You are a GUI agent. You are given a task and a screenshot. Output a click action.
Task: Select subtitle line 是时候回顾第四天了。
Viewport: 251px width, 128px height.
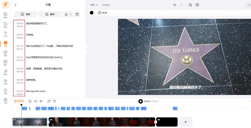pyautogui.click(x=37, y=23)
